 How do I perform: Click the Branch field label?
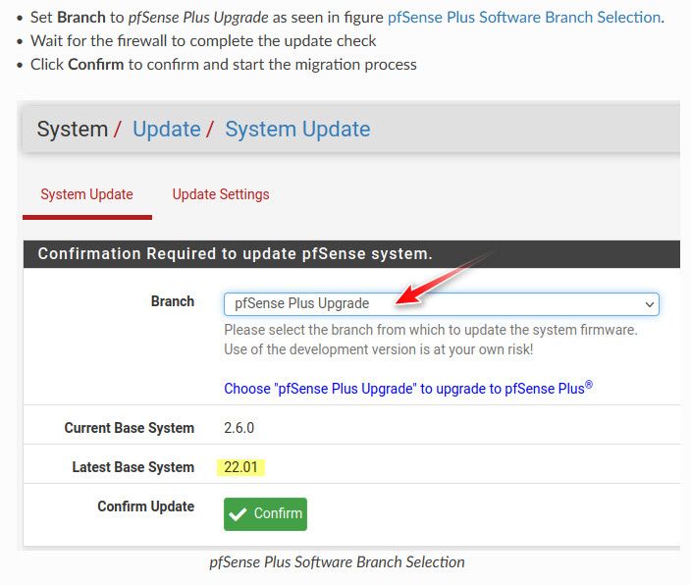click(x=173, y=301)
